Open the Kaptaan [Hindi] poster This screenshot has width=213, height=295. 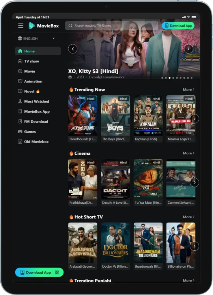148,115
